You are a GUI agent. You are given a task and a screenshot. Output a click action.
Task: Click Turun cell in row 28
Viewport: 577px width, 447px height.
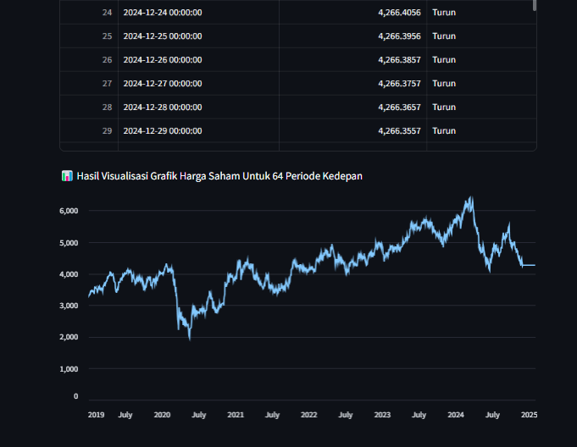[481, 107]
